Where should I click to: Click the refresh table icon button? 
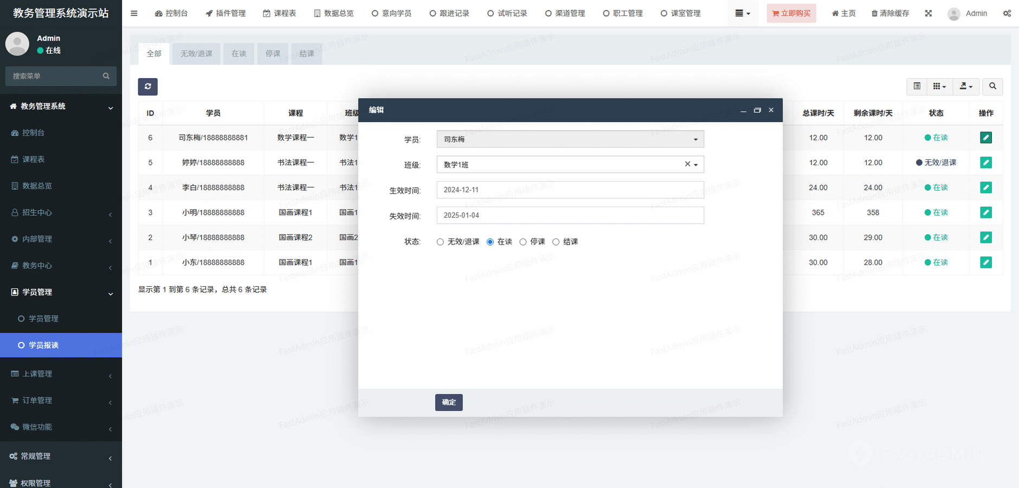tap(147, 87)
